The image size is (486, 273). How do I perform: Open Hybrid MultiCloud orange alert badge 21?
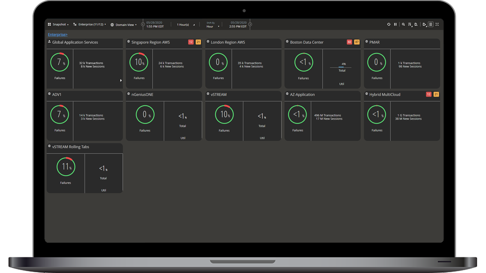tap(436, 94)
